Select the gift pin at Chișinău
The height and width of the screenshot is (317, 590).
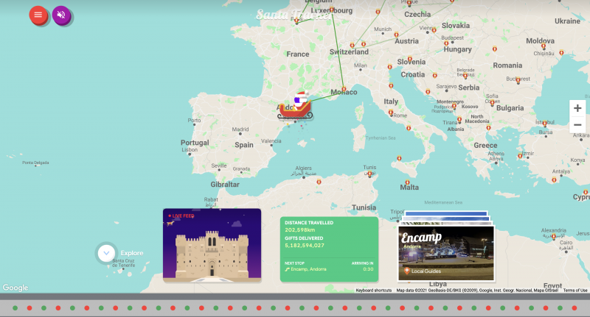click(x=544, y=46)
